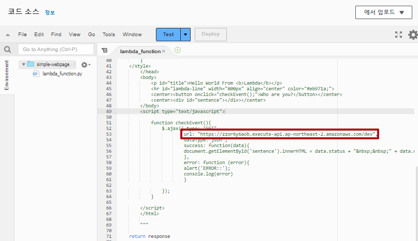Click the '</html>' closing tag line
This screenshot has height=241, width=418.
click(150, 214)
